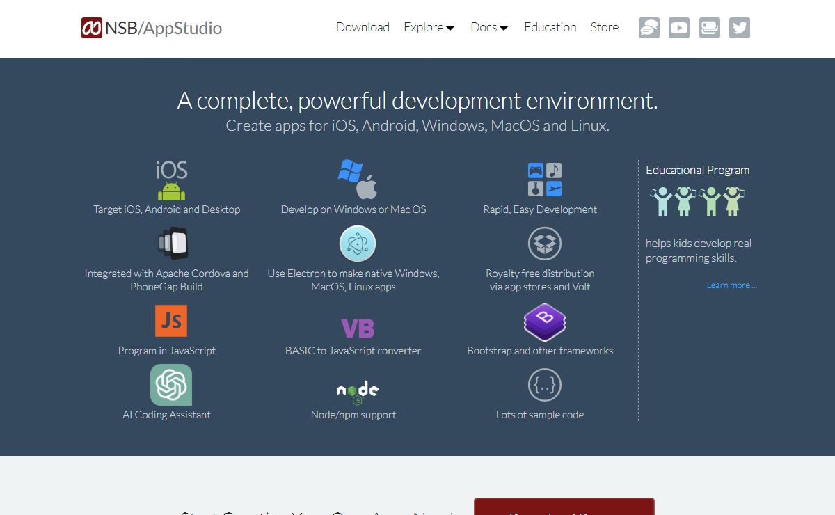Open the news blog icon

tap(710, 28)
